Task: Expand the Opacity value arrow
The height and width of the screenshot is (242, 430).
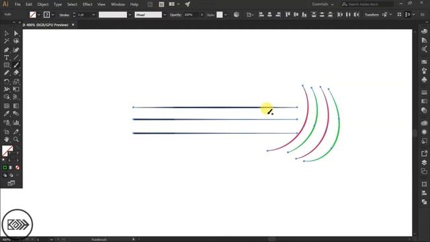Action: tap(202, 15)
